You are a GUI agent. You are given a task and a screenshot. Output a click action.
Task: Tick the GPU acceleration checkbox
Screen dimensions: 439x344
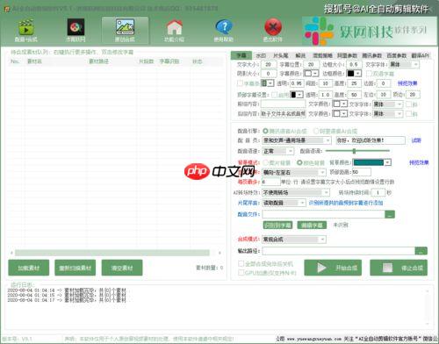click(241, 273)
